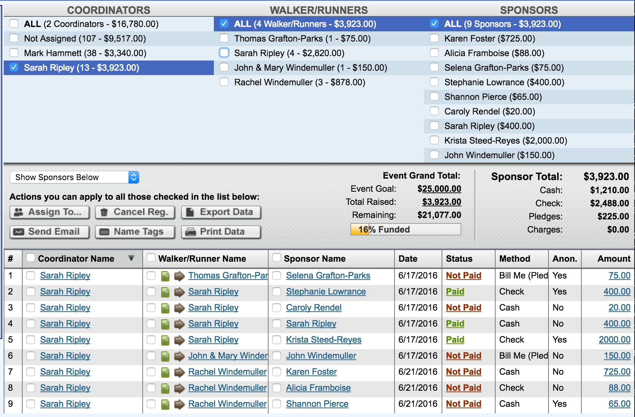The height and width of the screenshot is (417, 635).
Task: Click the green document icon in Karen Foster row
Action: pos(165,373)
